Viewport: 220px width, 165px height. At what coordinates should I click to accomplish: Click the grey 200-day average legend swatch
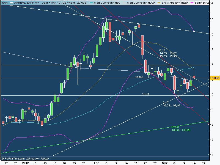coord(124,3)
